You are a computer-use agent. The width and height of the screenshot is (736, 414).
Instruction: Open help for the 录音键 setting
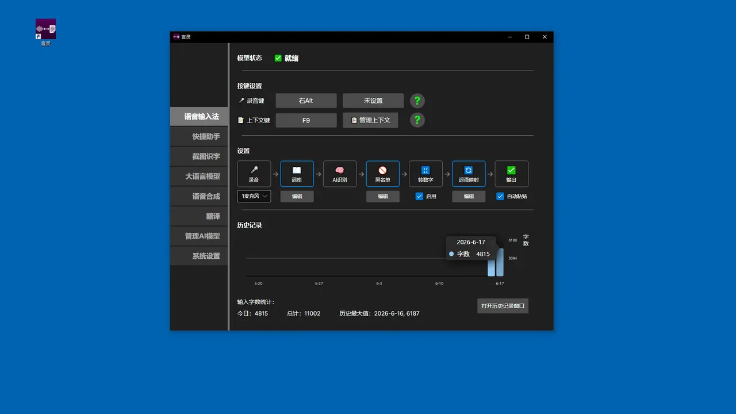pyautogui.click(x=417, y=101)
